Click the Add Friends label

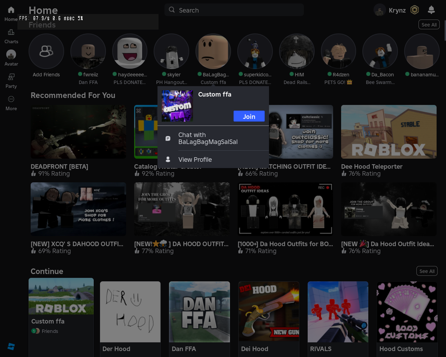click(x=46, y=75)
